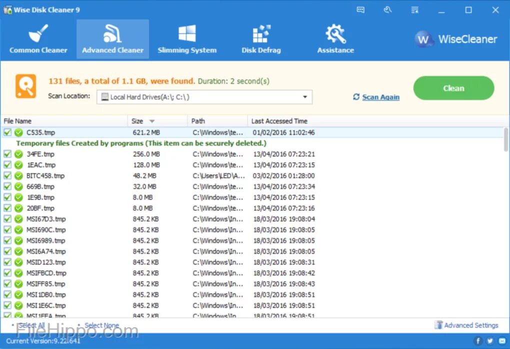This screenshot has height=349, width=510.
Task: Click the 01/02/2016 11:02:46 time cell
Action: click(283, 133)
